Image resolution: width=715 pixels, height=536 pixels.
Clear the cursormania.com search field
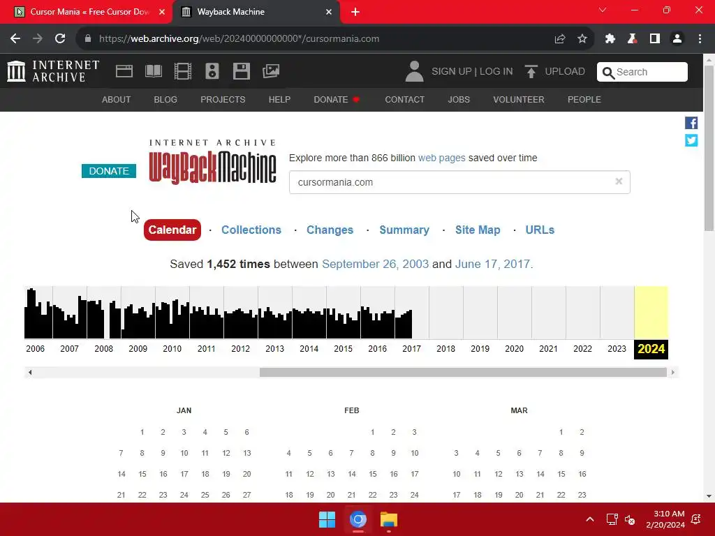tap(619, 181)
